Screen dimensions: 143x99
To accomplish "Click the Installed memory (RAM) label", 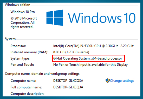I will click(29, 52).
